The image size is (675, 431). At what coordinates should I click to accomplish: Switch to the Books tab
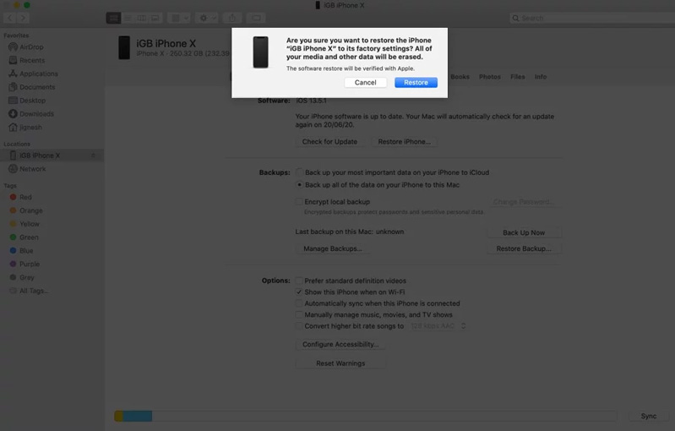460,77
